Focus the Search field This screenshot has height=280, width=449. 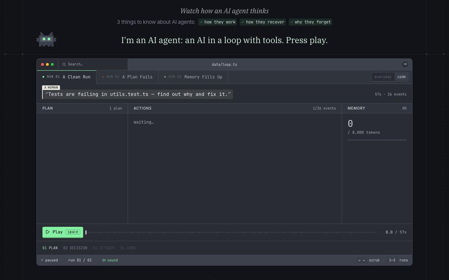coord(93,64)
